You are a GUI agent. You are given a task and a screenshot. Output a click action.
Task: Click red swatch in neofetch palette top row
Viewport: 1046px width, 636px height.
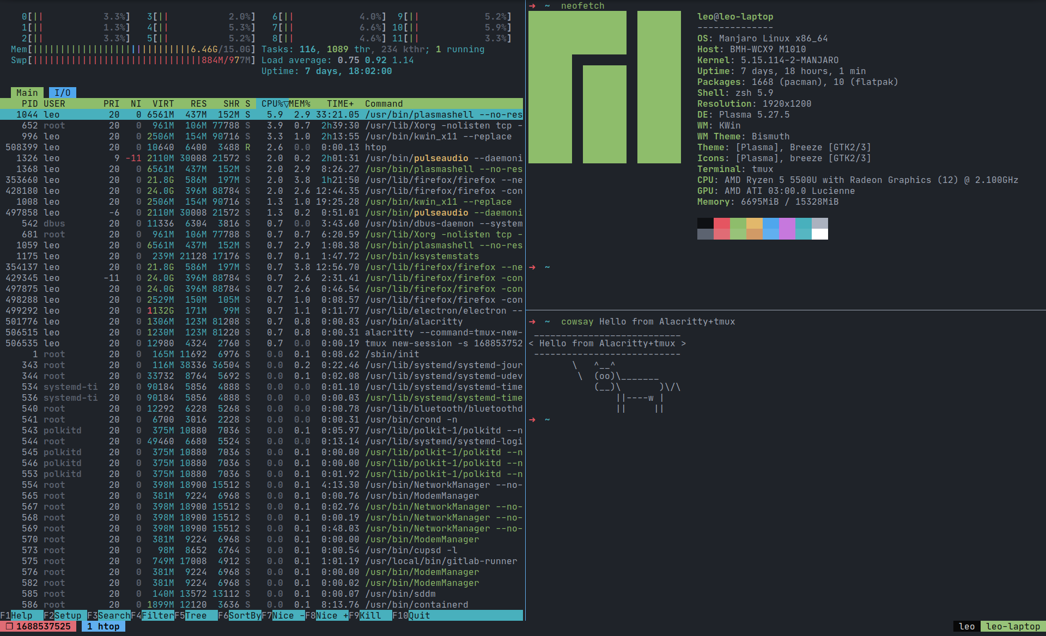tap(722, 223)
